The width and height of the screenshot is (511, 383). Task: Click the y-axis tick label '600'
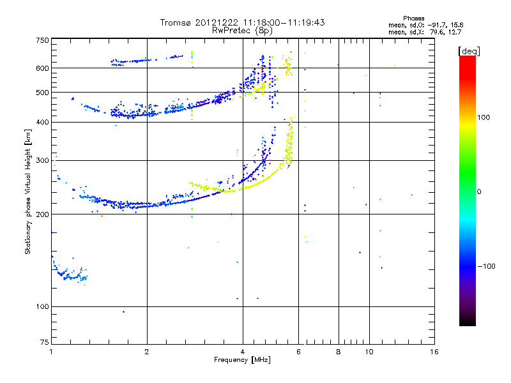(x=42, y=68)
